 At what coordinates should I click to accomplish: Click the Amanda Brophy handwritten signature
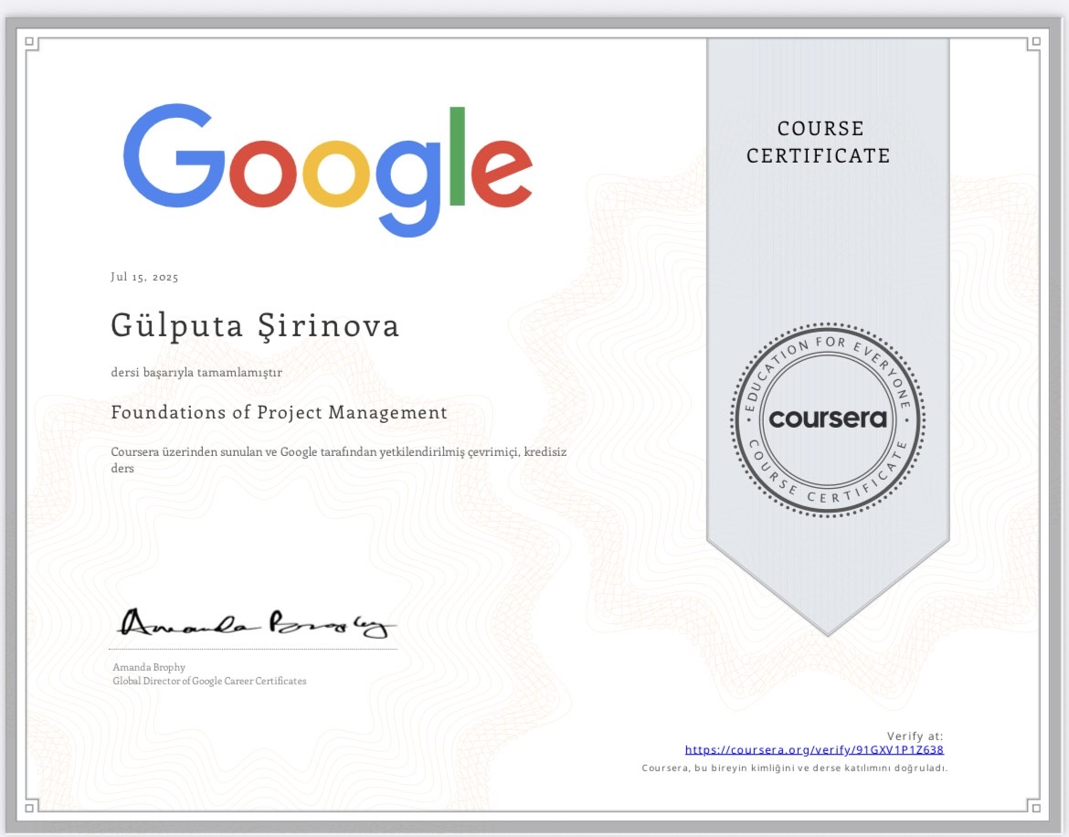coord(256,623)
